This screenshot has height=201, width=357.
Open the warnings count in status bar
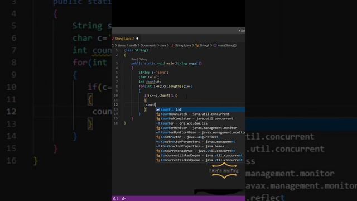(x=115, y=199)
